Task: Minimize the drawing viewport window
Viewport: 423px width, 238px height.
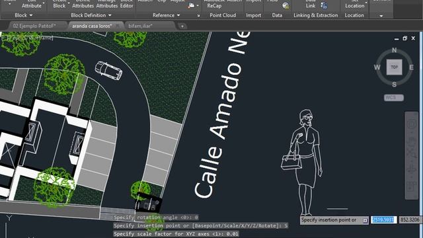Action: (397, 39)
